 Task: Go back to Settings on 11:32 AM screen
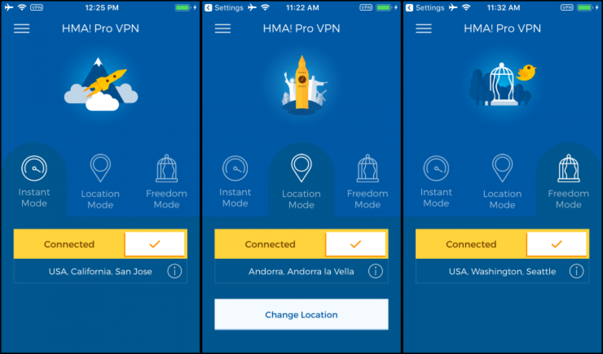[425, 8]
